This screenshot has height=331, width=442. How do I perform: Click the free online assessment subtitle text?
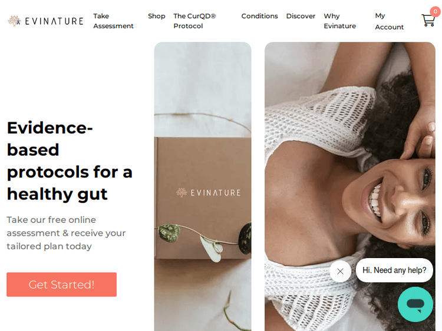click(x=66, y=233)
